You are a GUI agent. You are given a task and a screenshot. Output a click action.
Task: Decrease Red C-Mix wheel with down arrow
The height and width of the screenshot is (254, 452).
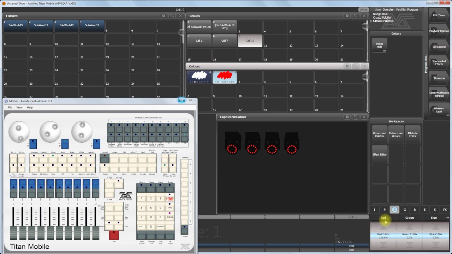click(x=383, y=244)
